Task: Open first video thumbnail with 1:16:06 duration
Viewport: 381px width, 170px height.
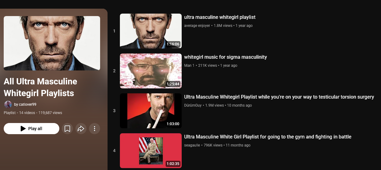Action: [151, 31]
